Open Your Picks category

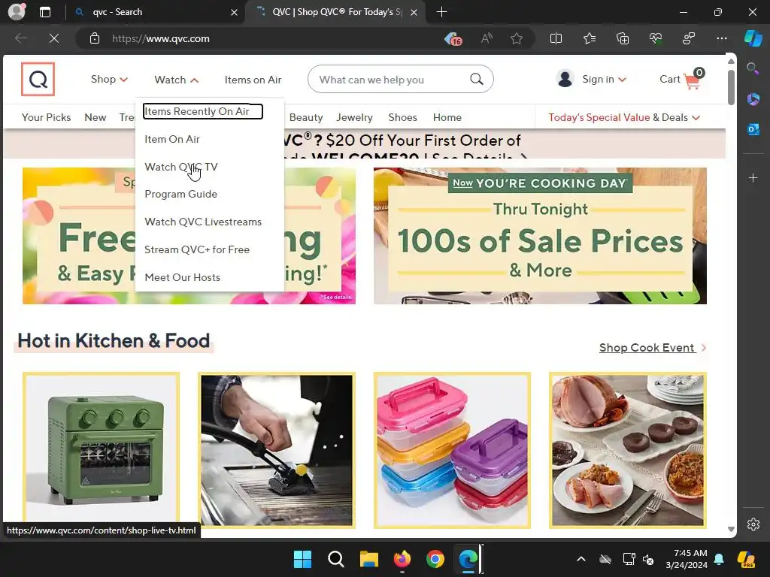coord(46,117)
